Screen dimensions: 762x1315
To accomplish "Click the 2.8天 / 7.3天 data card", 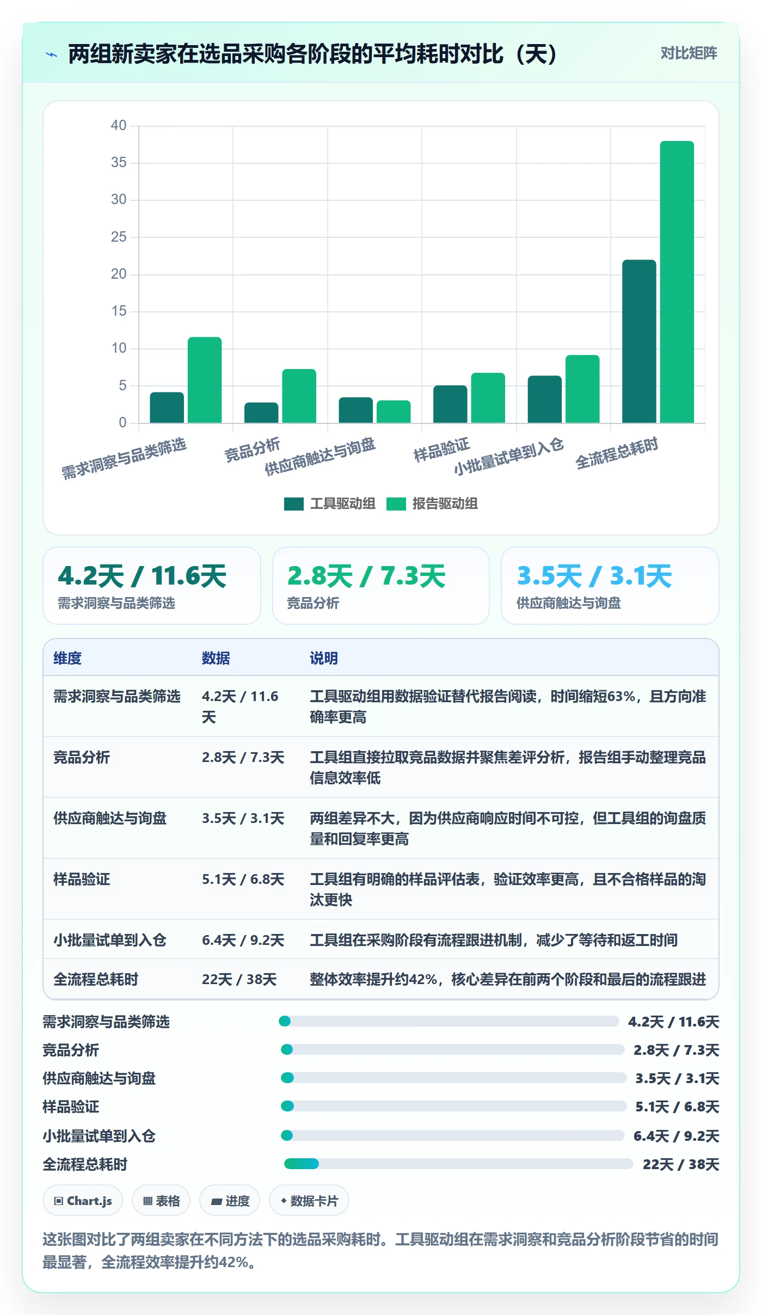I will point(381,586).
